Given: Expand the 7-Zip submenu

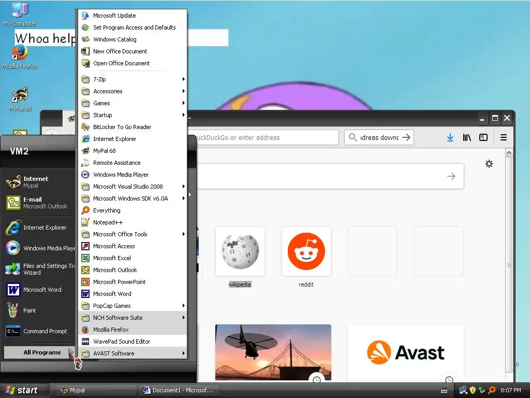Looking at the screenshot, I should 132,79.
